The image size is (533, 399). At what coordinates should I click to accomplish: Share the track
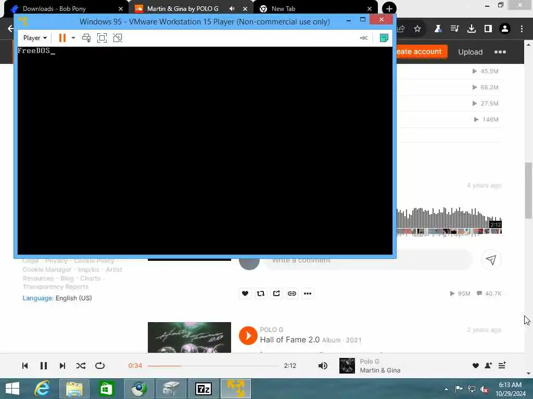[276, 294]
